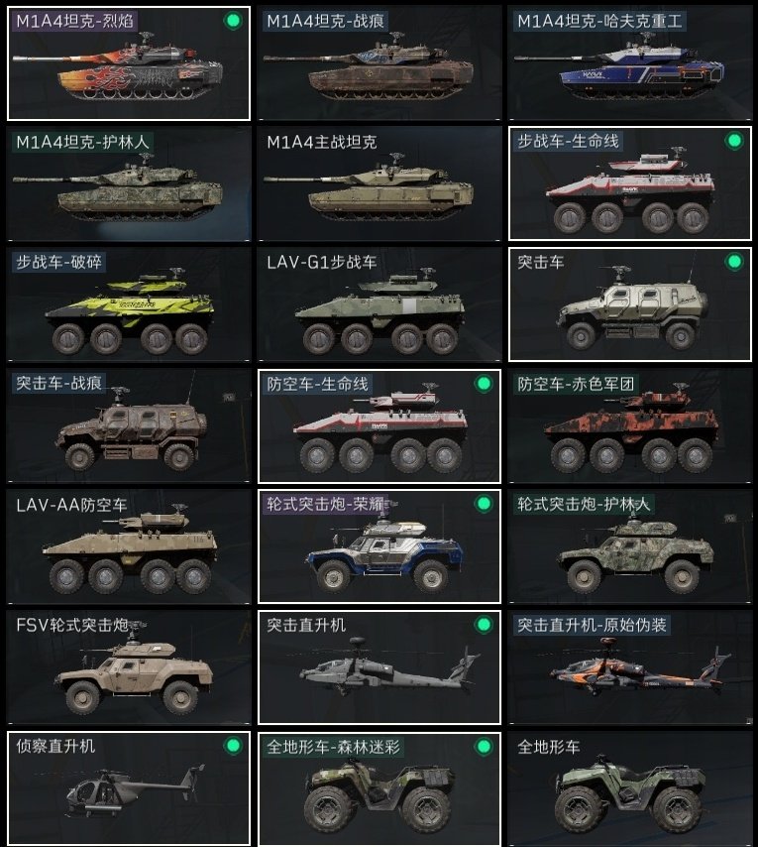758x847 pixels.
Task: Choose the 突击直升机-原始伪装 orange helicopter
Action: pos(629,667)
